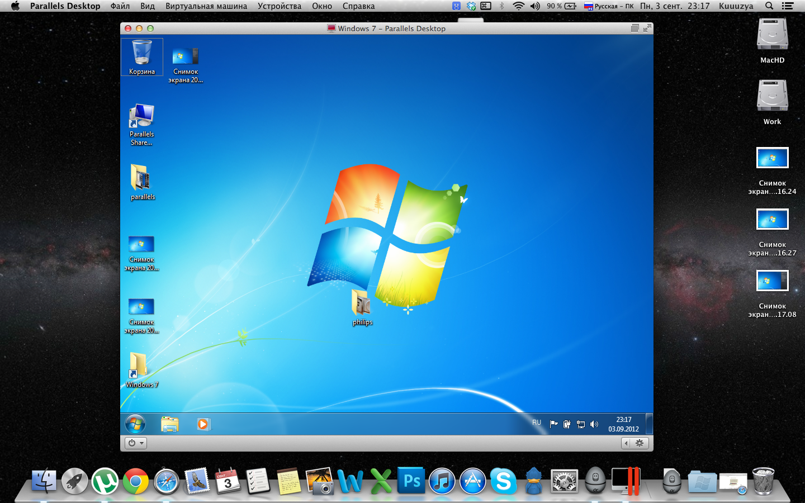This screenshot has width=805, height=503.
Task: Open Adium duck icon in the Dock
Action: (x=534, y=481)
